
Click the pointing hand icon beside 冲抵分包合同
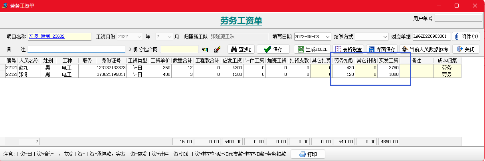point(205,49)
